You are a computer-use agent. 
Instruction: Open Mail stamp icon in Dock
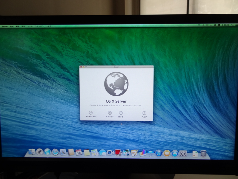tap(63, 152)
